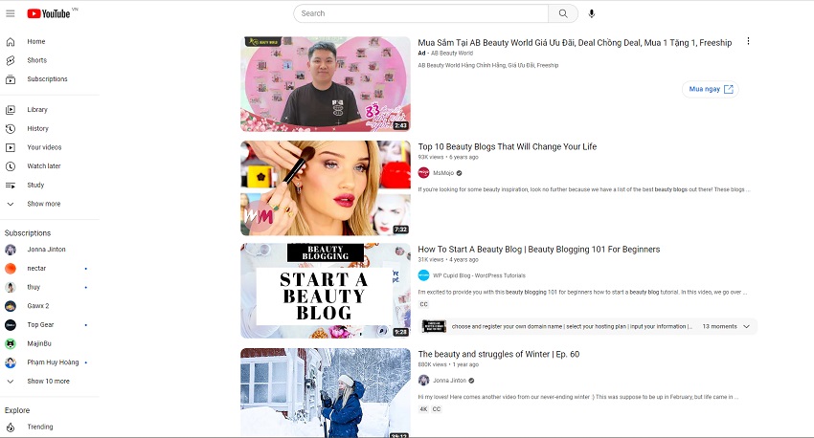Click the Watch later icon
The image size is (814, 438).
(x=11, y=166)
